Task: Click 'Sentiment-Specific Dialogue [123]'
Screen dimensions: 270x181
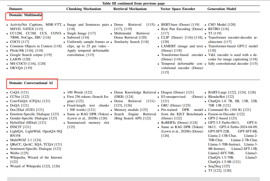Action: (35, 149)
